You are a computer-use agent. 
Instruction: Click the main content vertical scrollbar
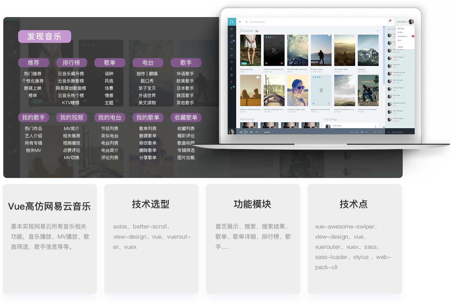(x=384, y=54)
